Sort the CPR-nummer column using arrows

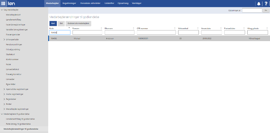click(x=174, y=28)
